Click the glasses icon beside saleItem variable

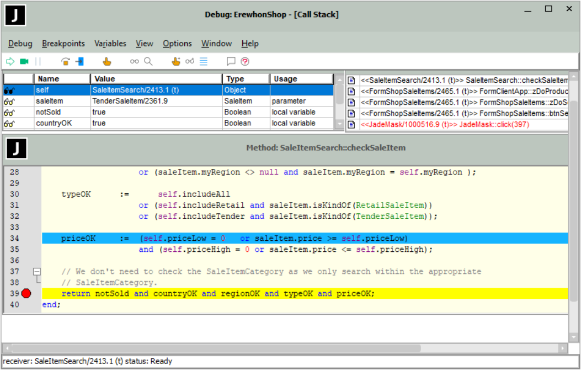(x=9, y=102)
